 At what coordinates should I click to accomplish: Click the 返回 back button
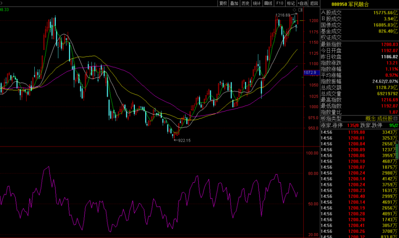coord(314,3)
